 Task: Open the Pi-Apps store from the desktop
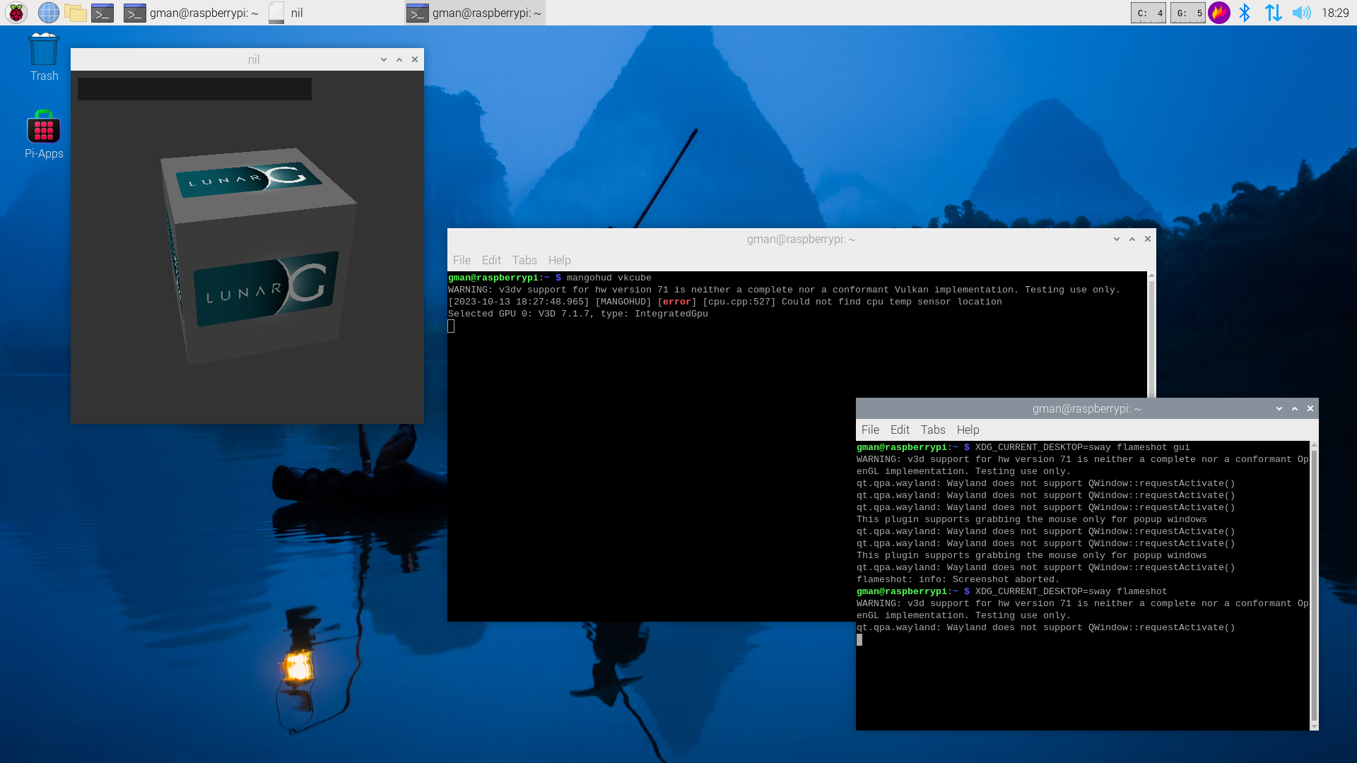[x=43, y=129]
